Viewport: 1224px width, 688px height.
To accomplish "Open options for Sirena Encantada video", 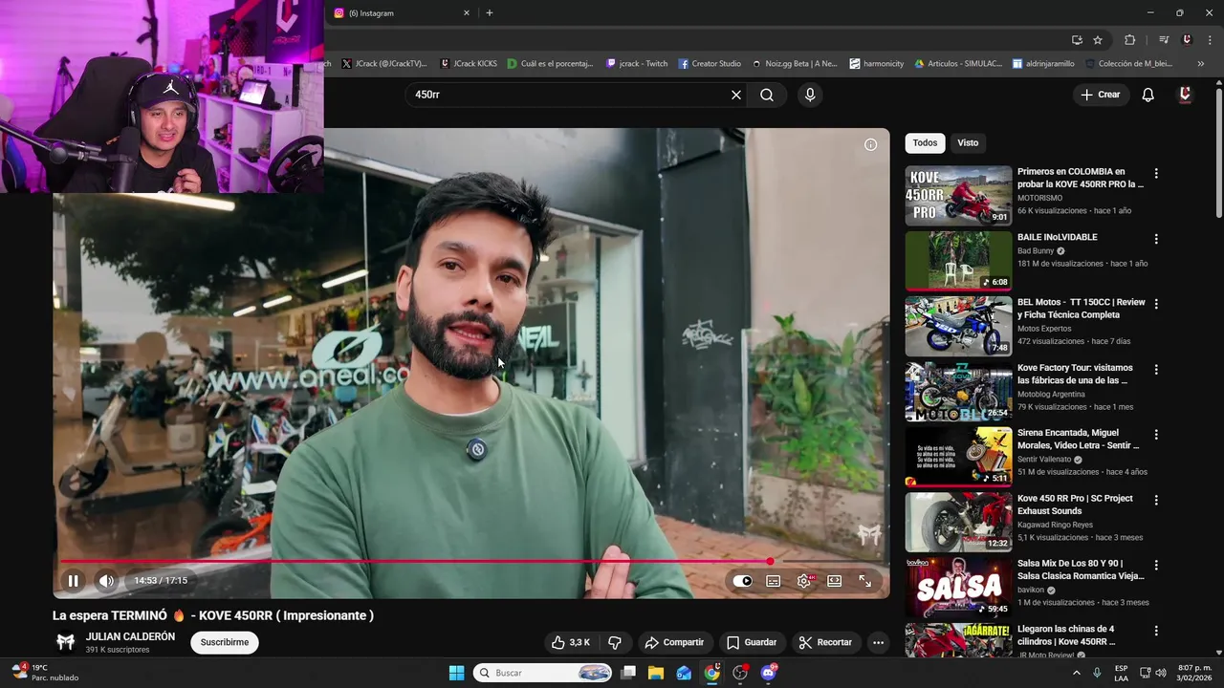I will tap(1156, 434).
